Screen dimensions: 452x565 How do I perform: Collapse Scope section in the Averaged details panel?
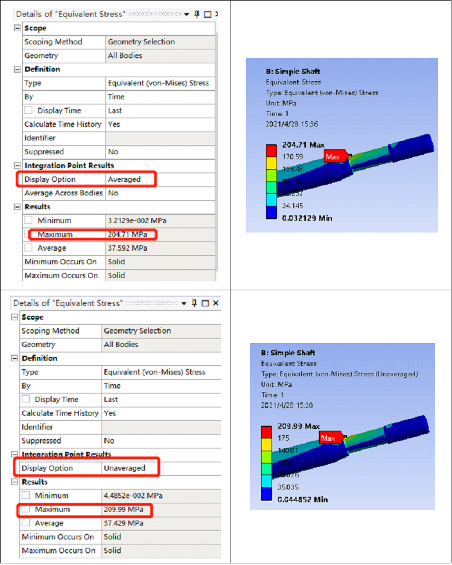[17, 28]
